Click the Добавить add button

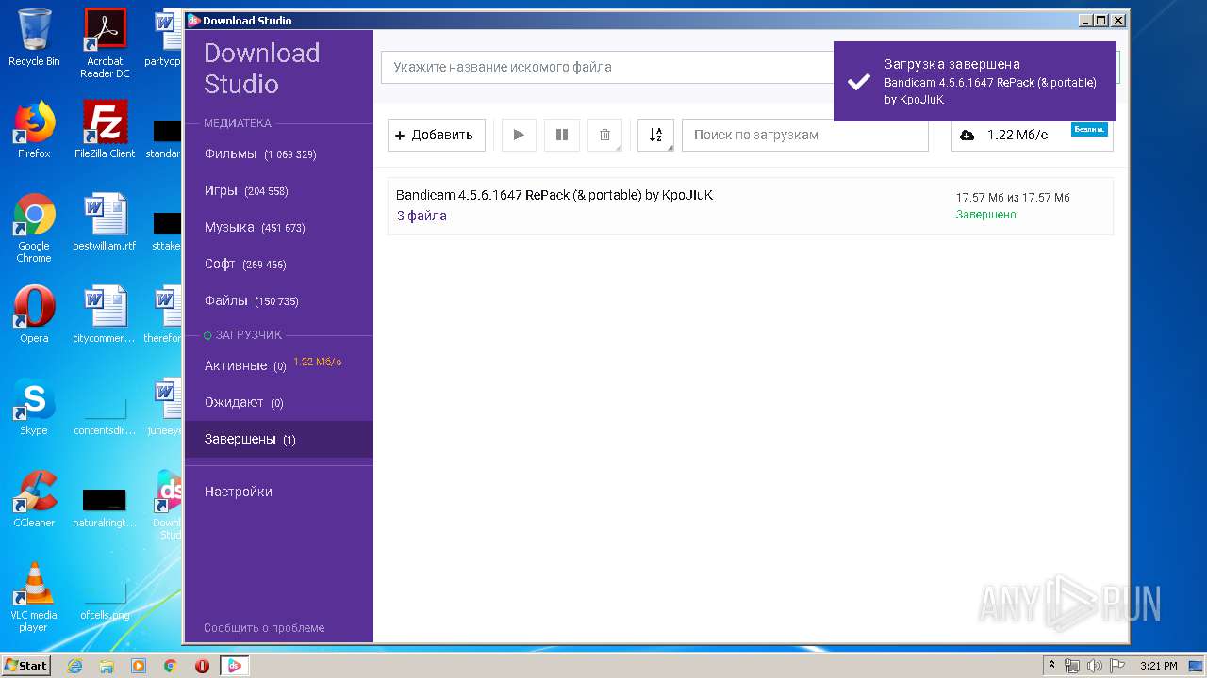(x=437, y=135)
